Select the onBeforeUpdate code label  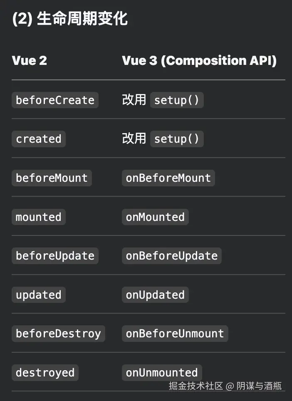click(x=171, y=256)
